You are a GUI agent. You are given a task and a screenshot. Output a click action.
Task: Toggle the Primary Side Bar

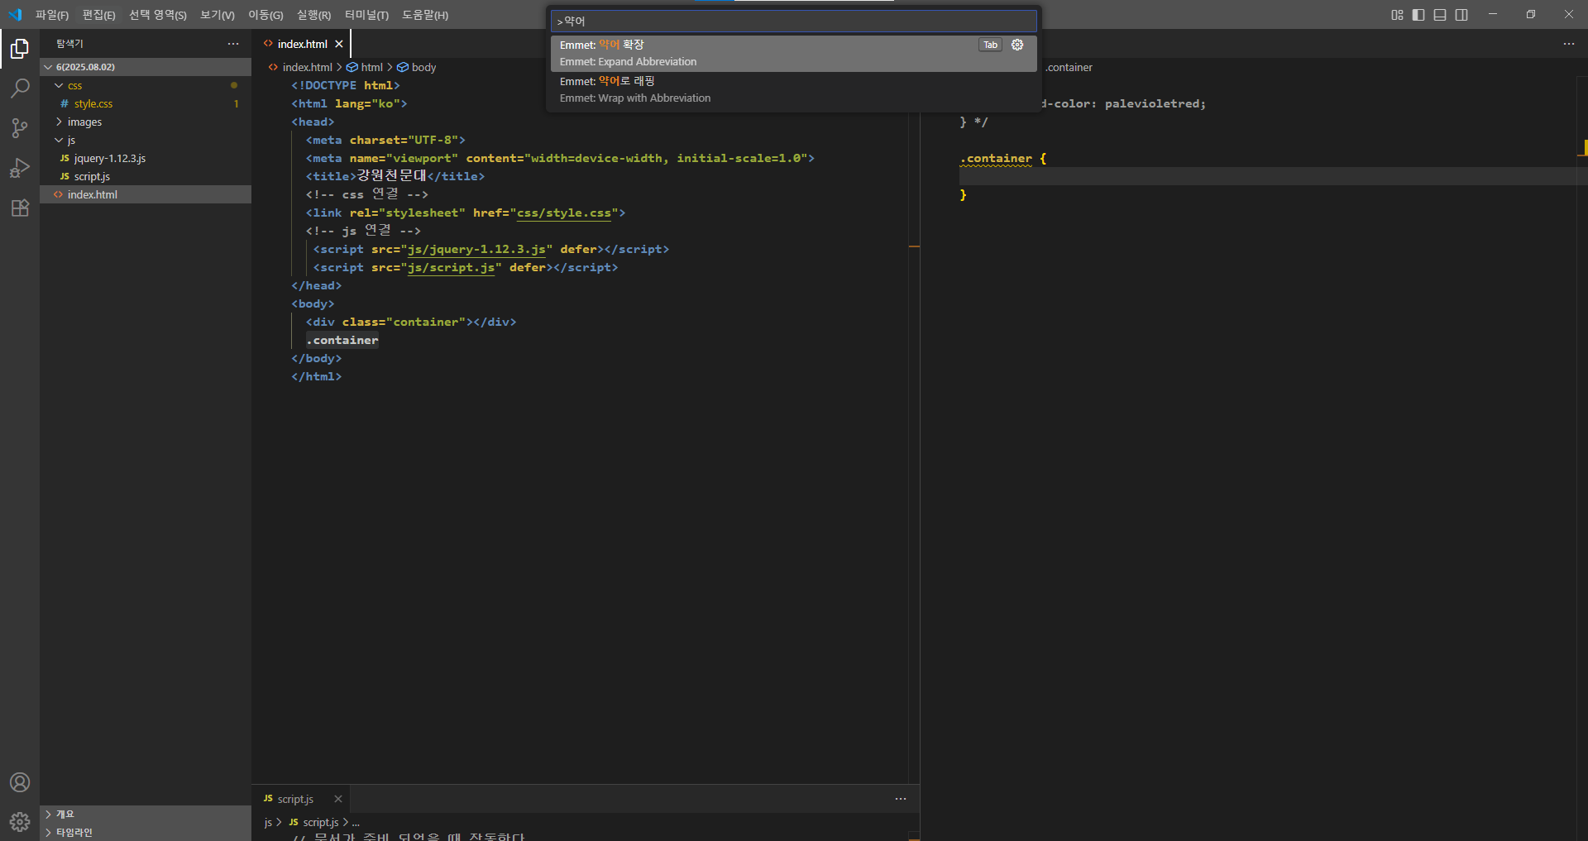1418,15
